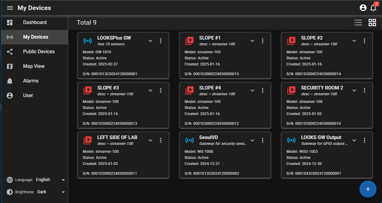Click the streamer icon on SECURITY ROOM 2
Viewport: 382px width, 203px height.
click(x=291, y=90)
